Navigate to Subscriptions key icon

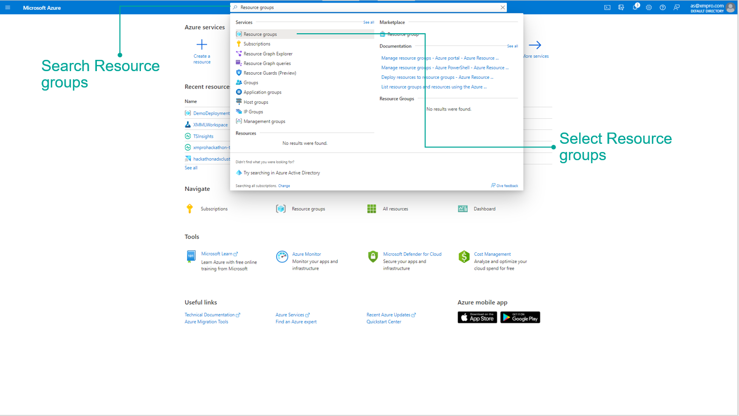(x=190, y=209)
